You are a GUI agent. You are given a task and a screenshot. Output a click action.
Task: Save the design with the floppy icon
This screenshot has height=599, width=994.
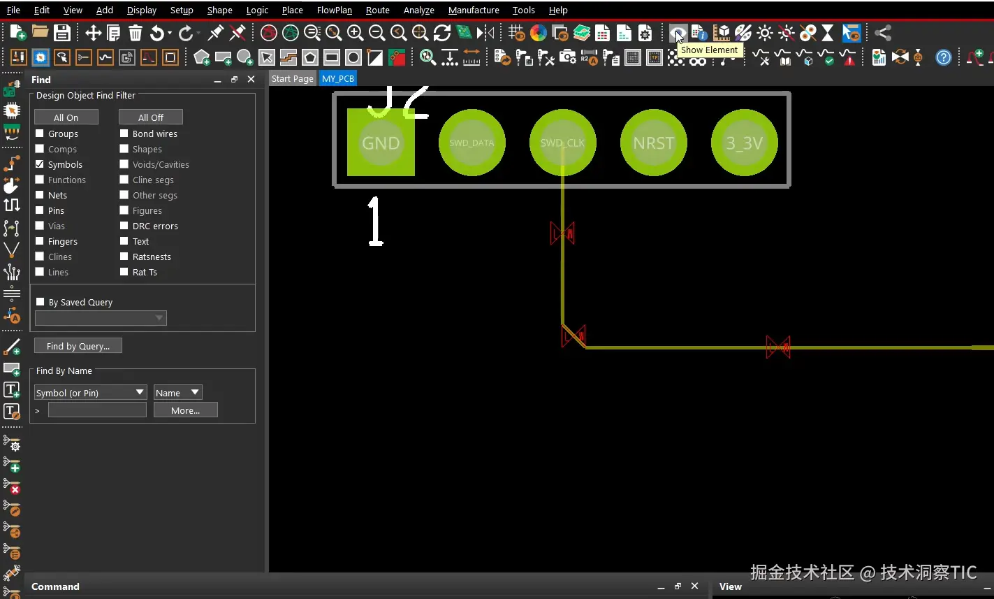click(61, 33)
